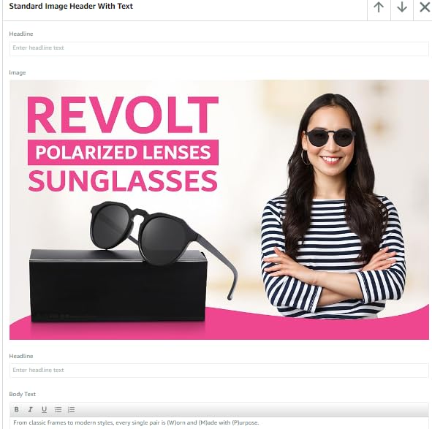Click the Body Text label

(x=23, y=394)
